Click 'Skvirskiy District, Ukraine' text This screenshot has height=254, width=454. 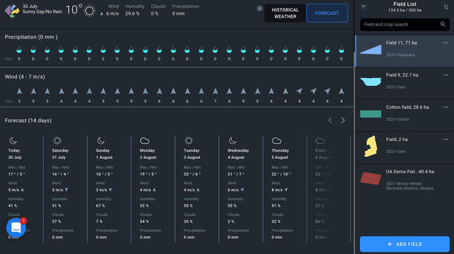[x=410, y=188]
